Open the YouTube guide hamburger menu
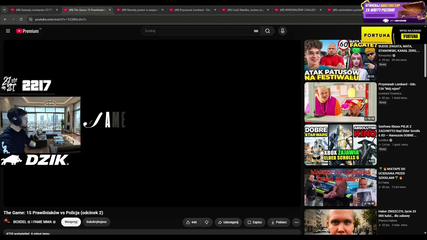This screenshot has width=427, height=240. tap(8, 31)
